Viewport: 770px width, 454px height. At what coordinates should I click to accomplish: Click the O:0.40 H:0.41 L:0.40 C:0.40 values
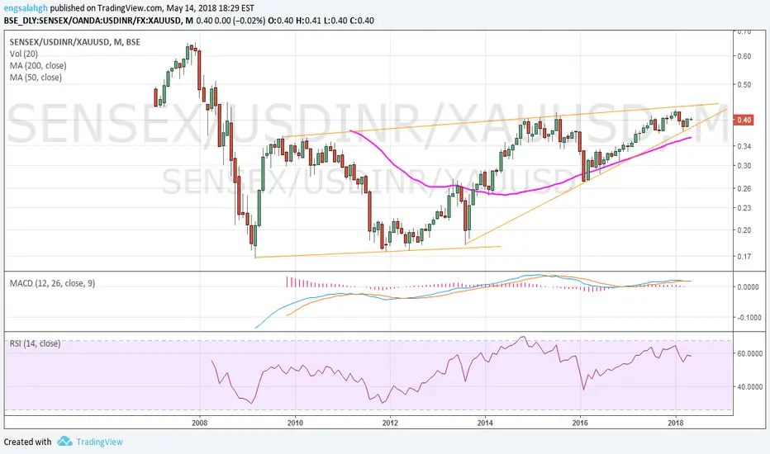click(321, 21)
